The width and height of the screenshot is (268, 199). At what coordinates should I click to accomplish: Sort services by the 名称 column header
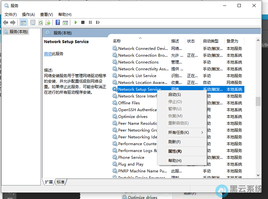pyautogui.click(x=117, y=41)
